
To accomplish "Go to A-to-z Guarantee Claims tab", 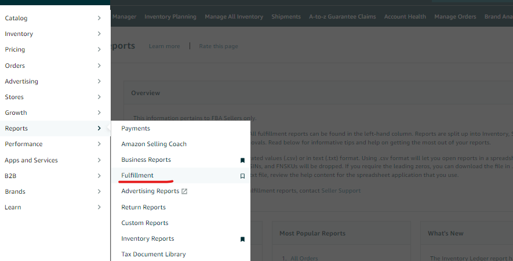I will coord(342,17).
